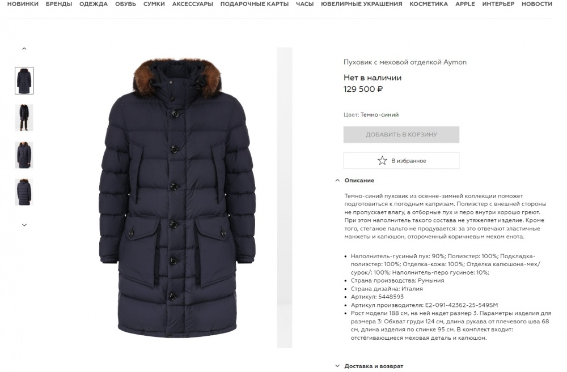This screenshot has width=567, height=372.
Task: Click the ДОБАВИТЬ В КОРЗИНУ button
Action: (401, 134)
